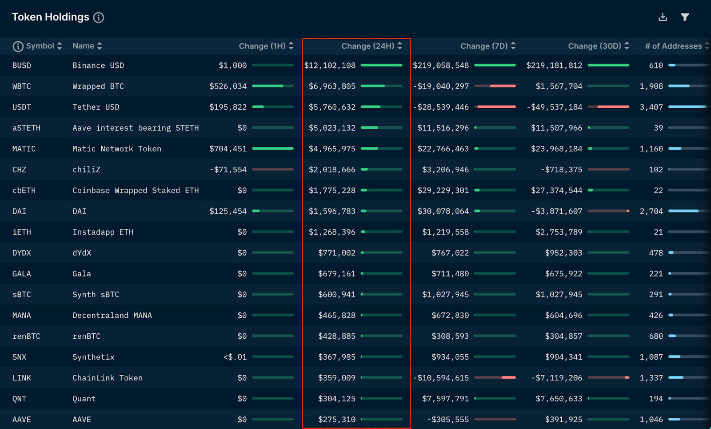Sort by Change (30D) arrows
The image size is (711, 429).
[x=627, y=46]
